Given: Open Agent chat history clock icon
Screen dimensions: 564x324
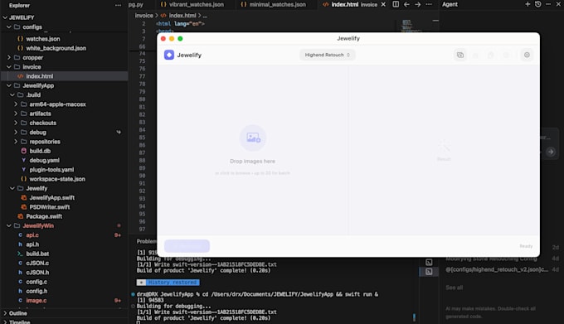Looking at the screenshot, I should [537, 4].
